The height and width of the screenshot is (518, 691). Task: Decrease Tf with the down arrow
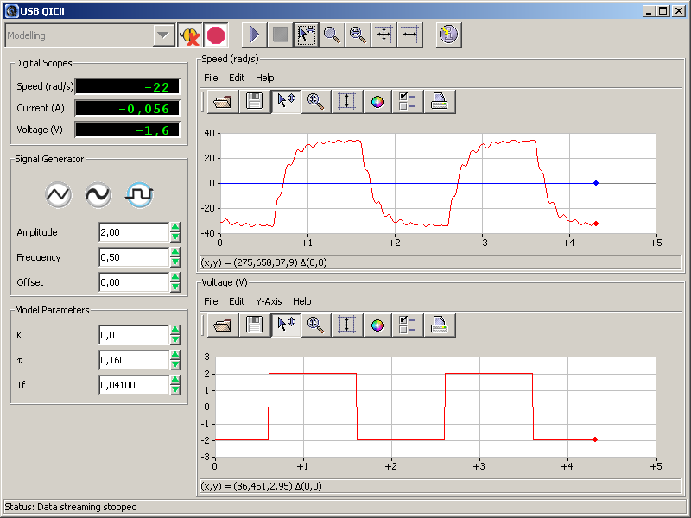click(175, 390)
